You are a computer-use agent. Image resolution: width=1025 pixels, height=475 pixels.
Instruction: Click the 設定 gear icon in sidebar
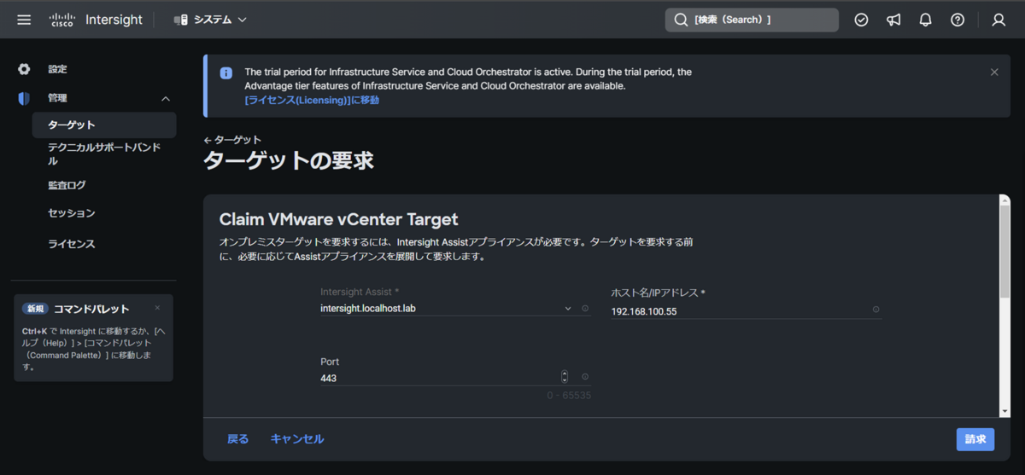(x=24, y=69)
